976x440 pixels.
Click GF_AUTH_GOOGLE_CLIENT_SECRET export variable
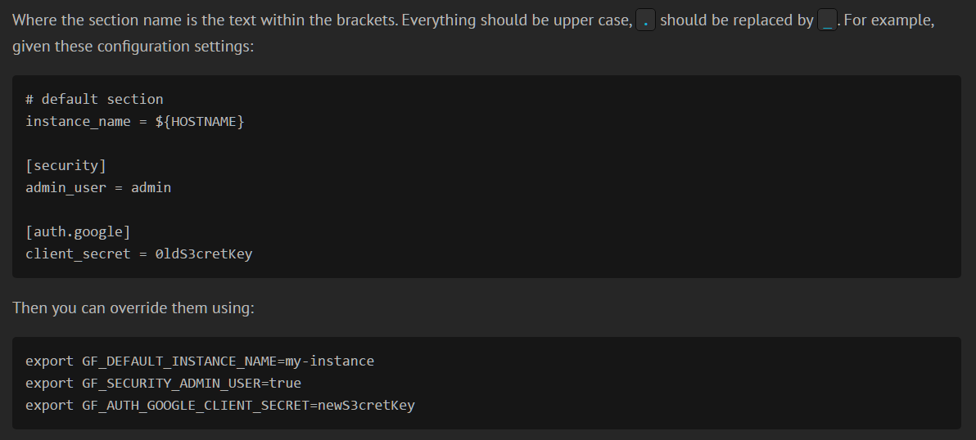[x=196, y=406]
